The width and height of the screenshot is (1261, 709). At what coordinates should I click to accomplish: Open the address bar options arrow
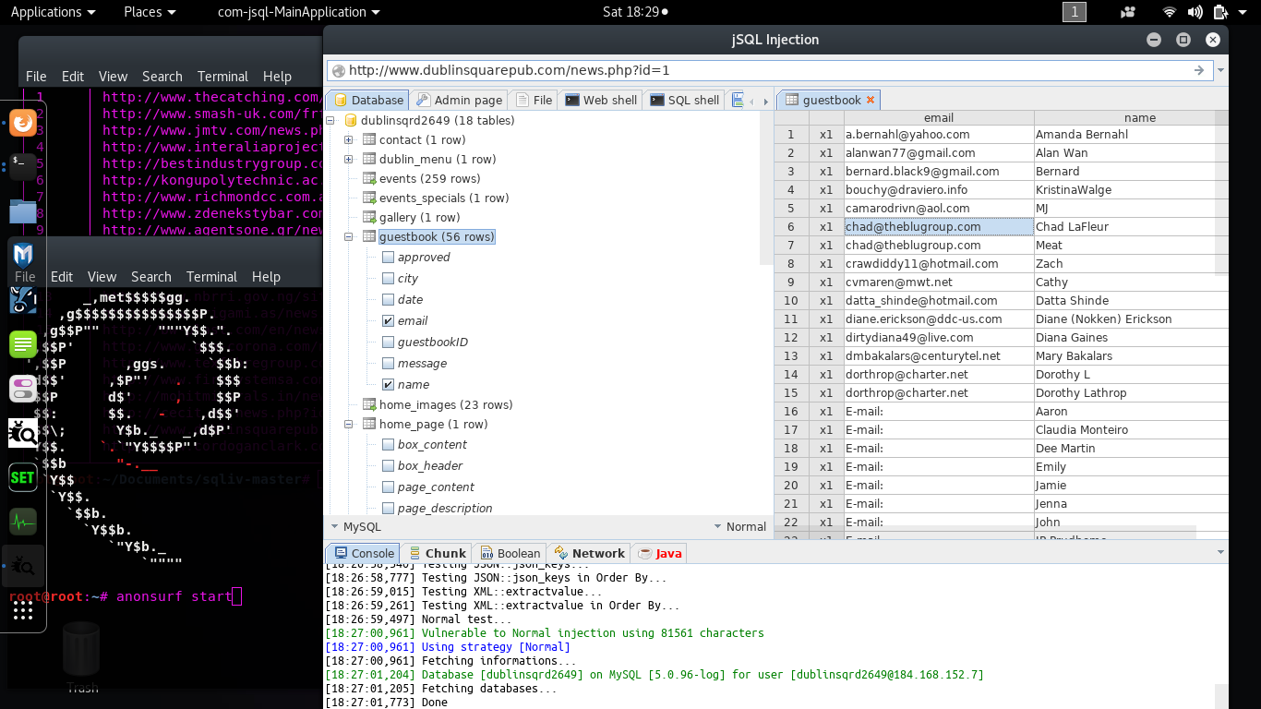coord(1220,70)
